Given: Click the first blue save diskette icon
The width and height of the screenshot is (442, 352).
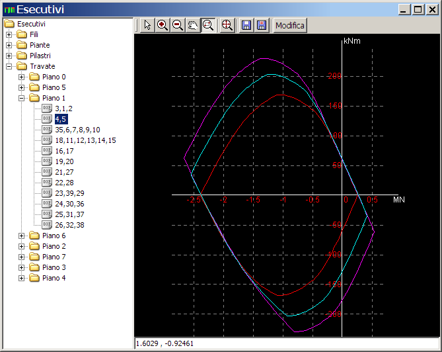Looking at the screenshot, I should [x=246, y=25].
